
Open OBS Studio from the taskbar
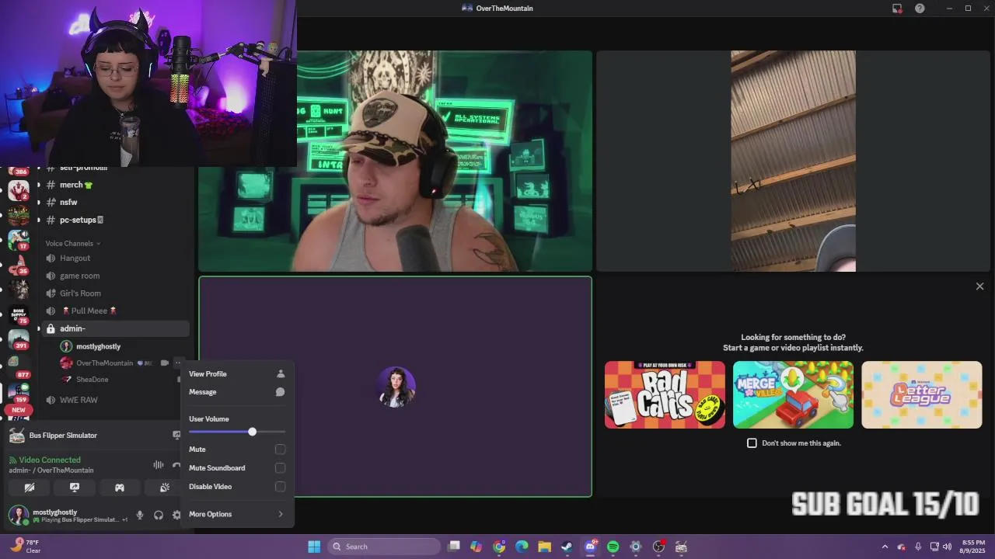tap(658, 547)
